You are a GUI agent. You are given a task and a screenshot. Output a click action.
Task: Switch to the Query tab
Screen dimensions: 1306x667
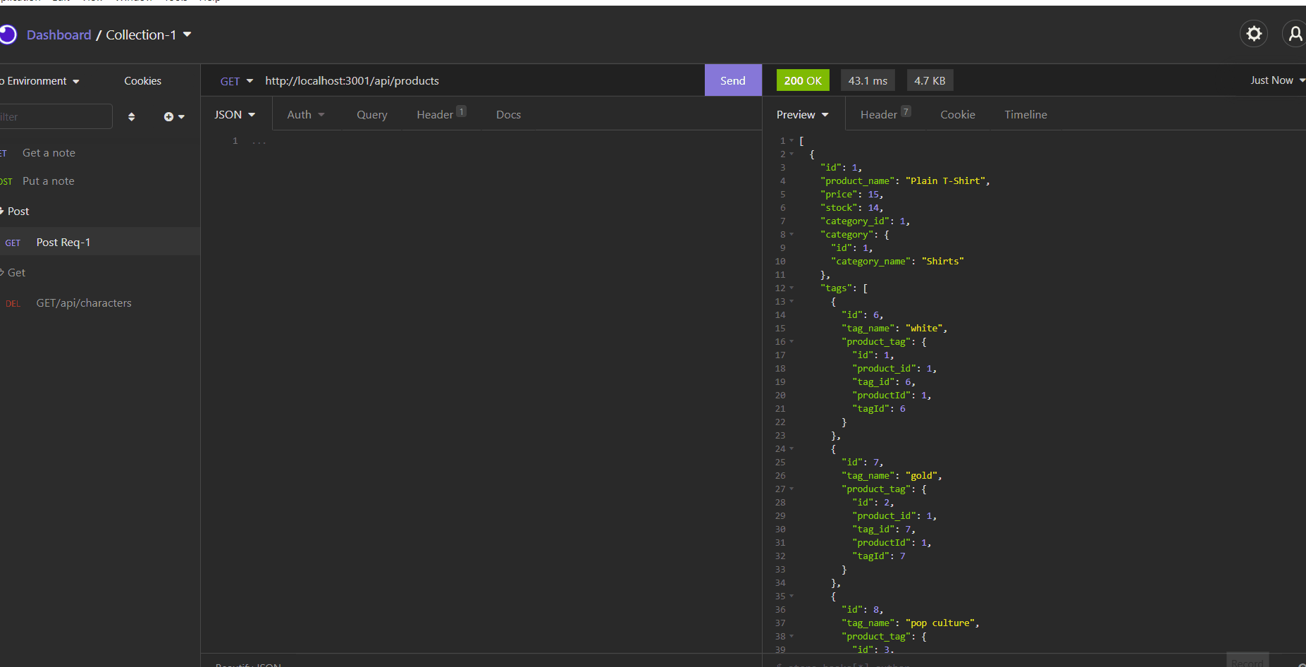coord(371,115)
